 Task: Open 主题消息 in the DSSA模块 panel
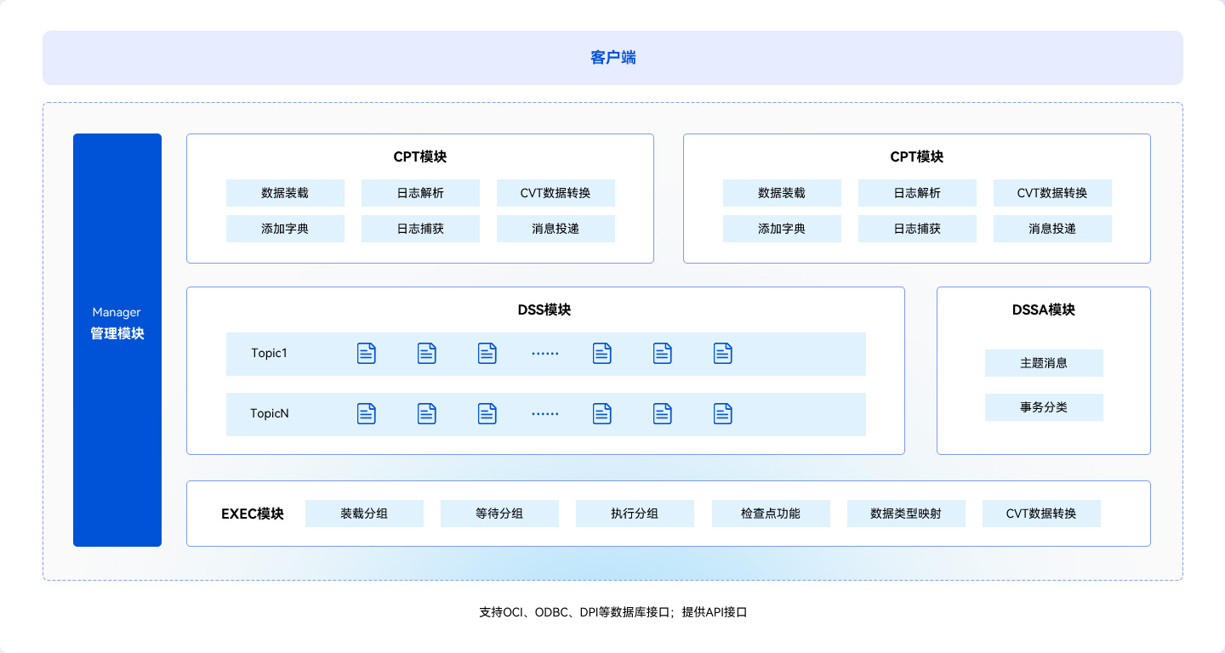pos(1044,363)
